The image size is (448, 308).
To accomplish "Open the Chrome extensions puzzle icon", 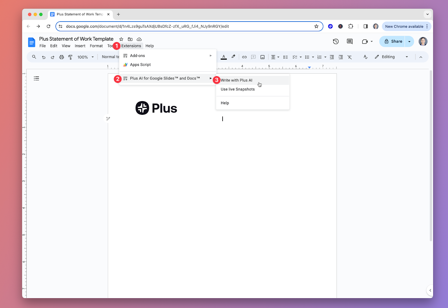I will (351, 26).
